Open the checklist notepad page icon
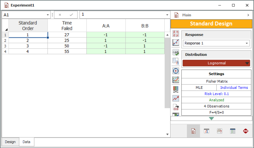Screen dimensions: 254x148 click(233, 131)
